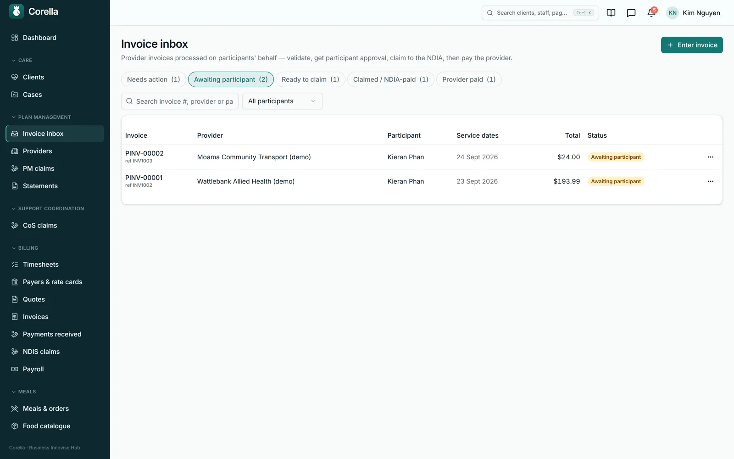Click the PM claims icon

point(15,168)
